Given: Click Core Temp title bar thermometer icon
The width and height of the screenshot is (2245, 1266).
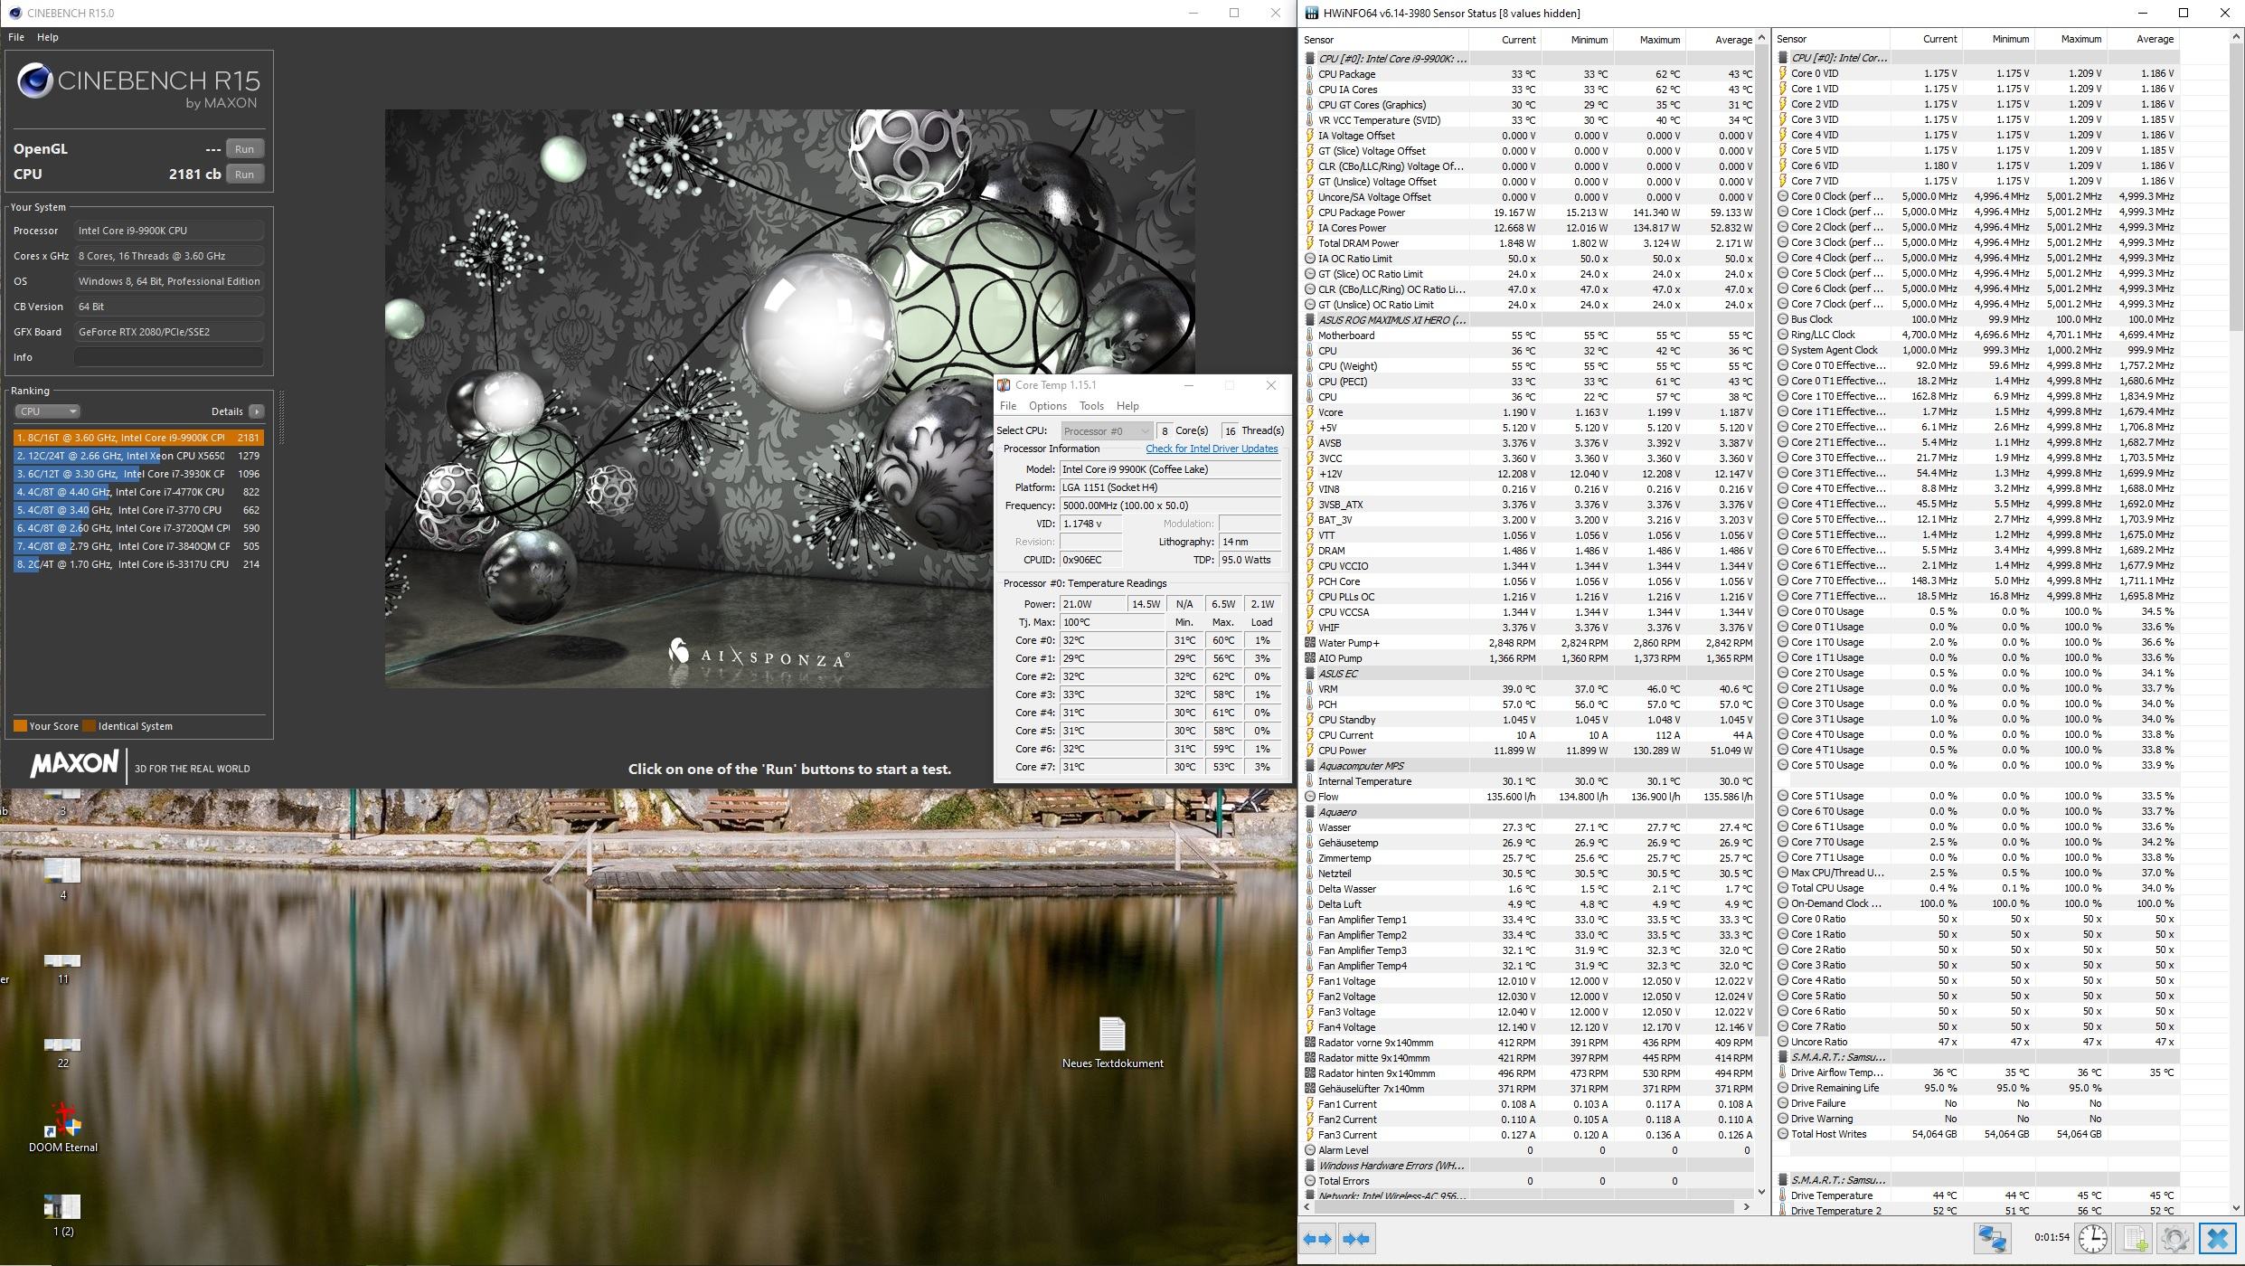Looking at the screenshot, I should (x=1004, y=385).
